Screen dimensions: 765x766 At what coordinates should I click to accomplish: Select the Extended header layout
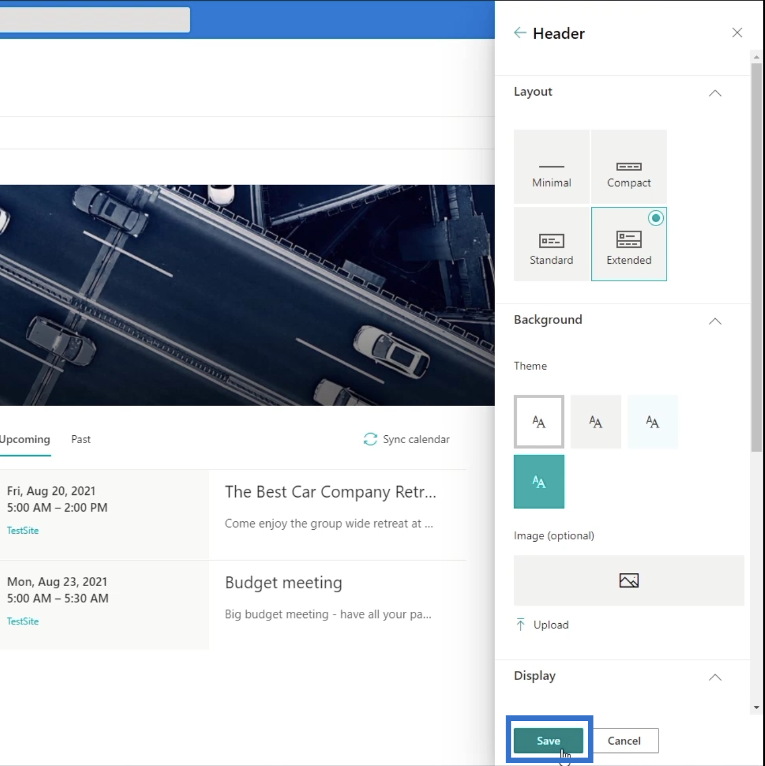tap(629, 244)
